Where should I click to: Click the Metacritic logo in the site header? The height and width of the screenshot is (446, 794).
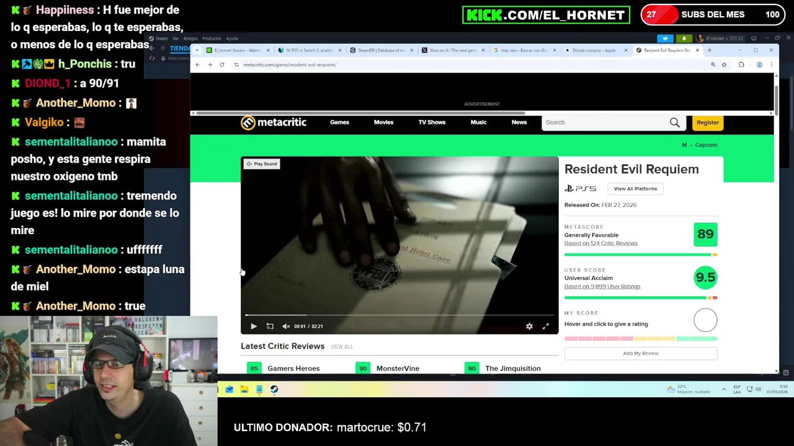[274, 123]
